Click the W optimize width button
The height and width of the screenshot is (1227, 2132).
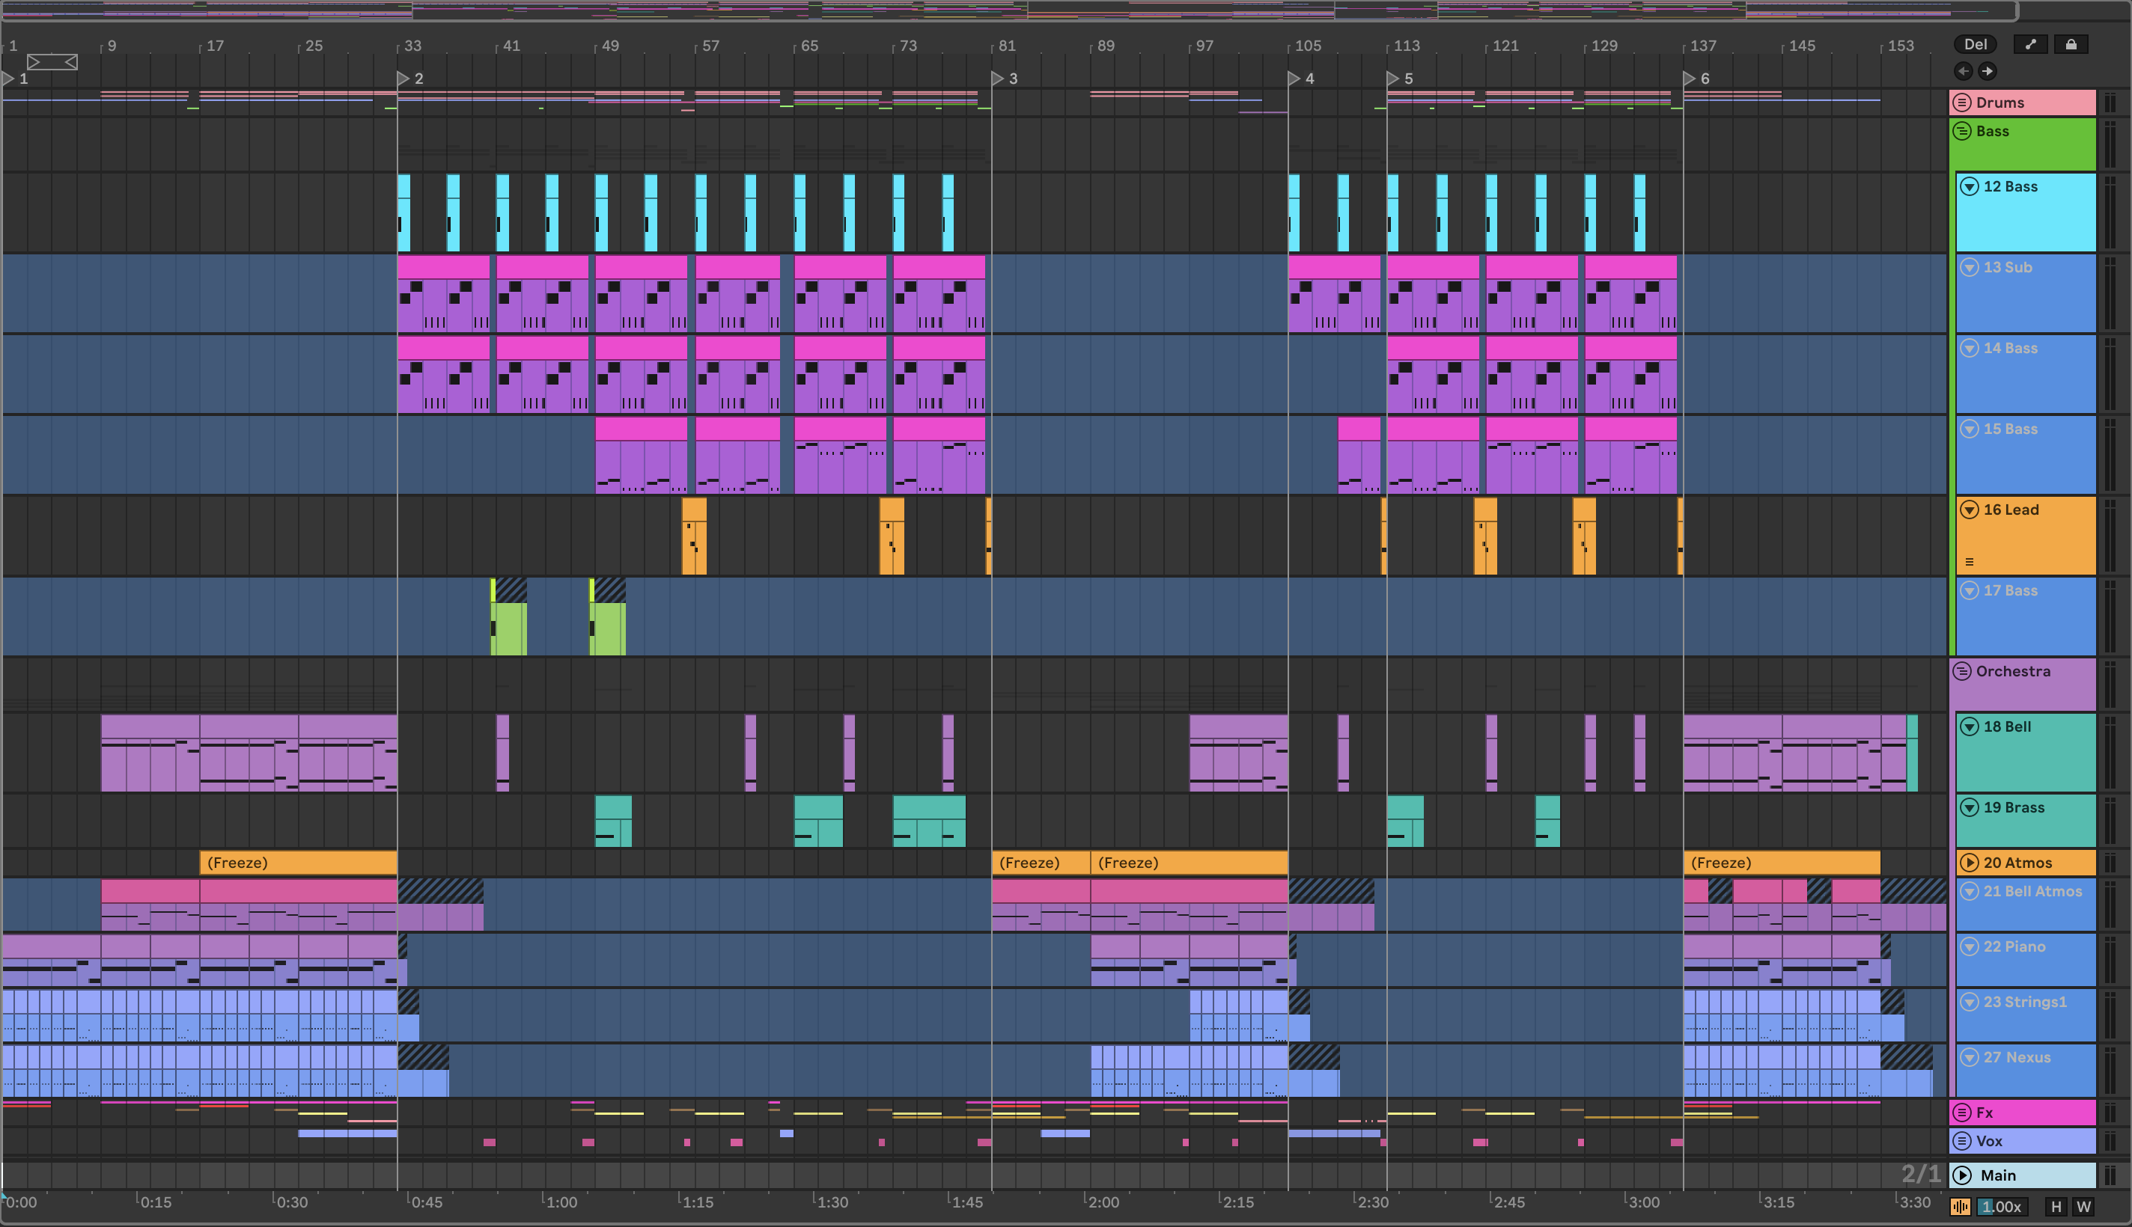(x=2084, y=1207)
